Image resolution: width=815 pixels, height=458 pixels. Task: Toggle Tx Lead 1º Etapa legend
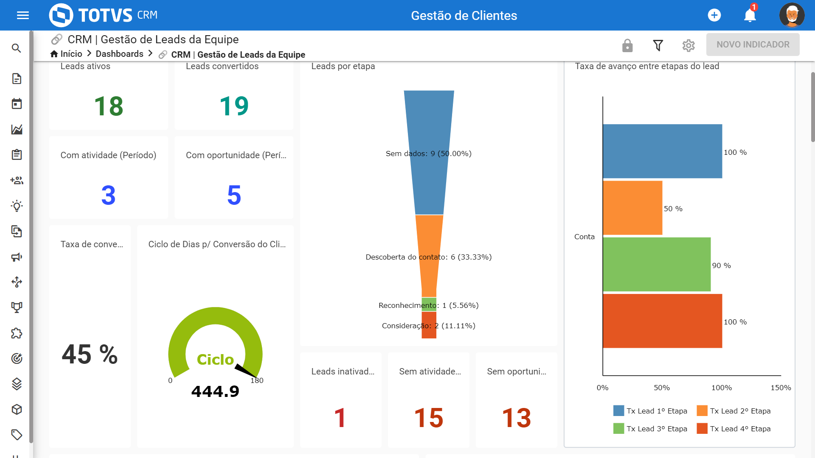pyautogui.click(x=650, y=411)
